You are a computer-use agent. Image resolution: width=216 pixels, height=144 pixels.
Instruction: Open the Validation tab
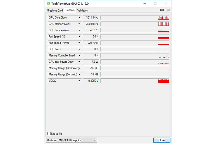(83, 11)
